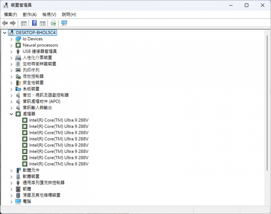Click the 音效、視訊及遊戲控制器 speaker icon

[x=18, y=95]
